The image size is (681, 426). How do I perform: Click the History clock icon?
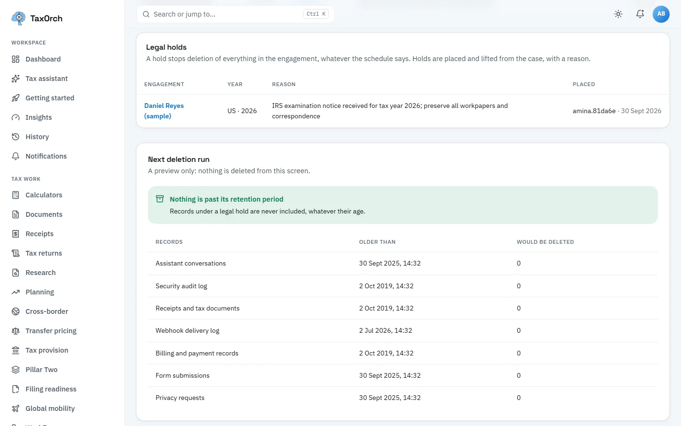(16, 137)
